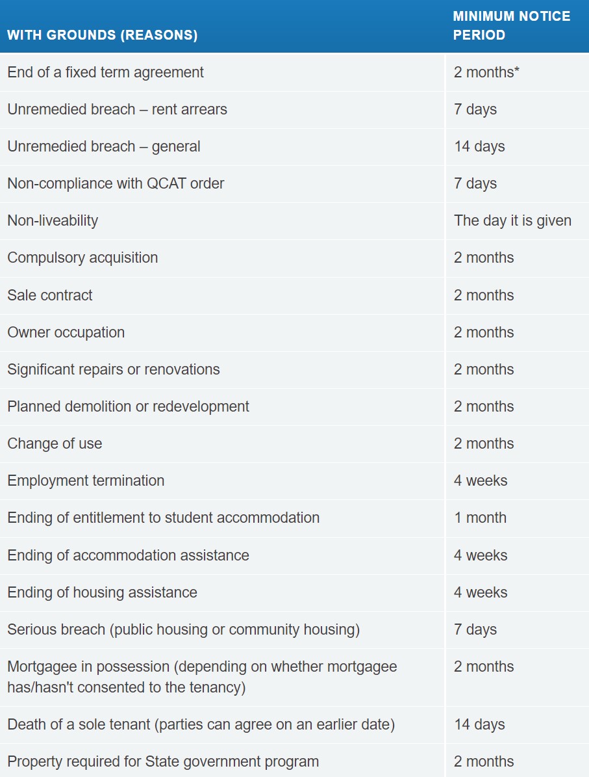The width and height of the screenshot is (589, 777).
Task: Click the 'With Grounds (Reasons)' column header
Action: pyautogui.click(x=103, y=35)
